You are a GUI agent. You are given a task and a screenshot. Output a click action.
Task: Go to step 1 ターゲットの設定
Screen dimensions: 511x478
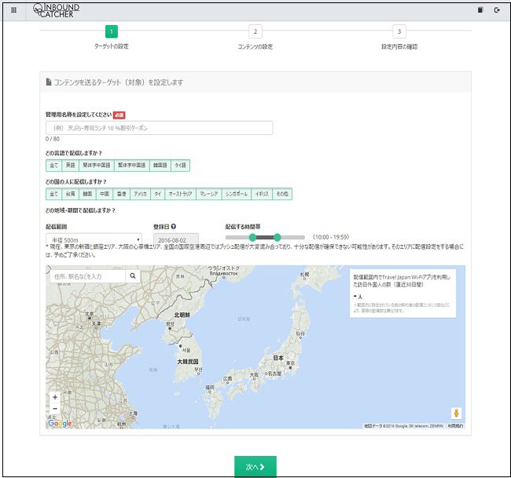[112, 31]
